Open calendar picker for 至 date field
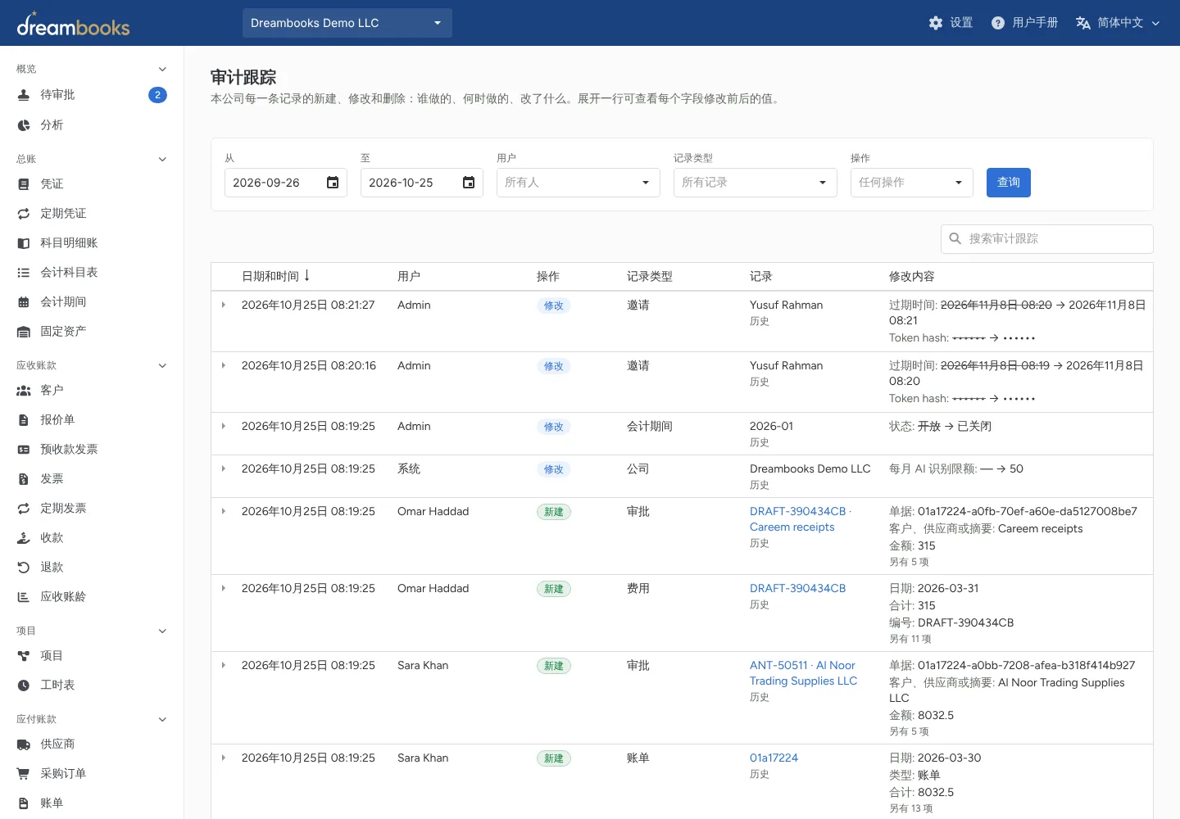Screen dimensions: 1180x819 [x=469, y=183]
